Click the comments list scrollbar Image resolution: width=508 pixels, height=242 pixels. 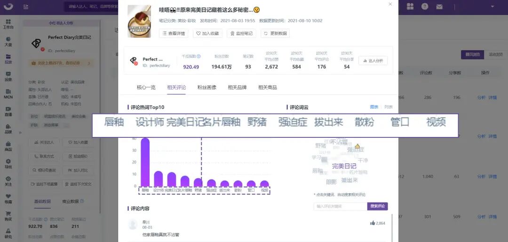click(392, 227)
